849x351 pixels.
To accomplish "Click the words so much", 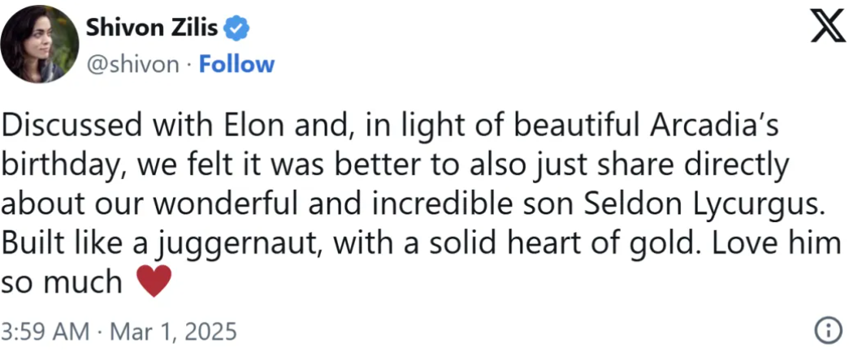I will point(63,281).
